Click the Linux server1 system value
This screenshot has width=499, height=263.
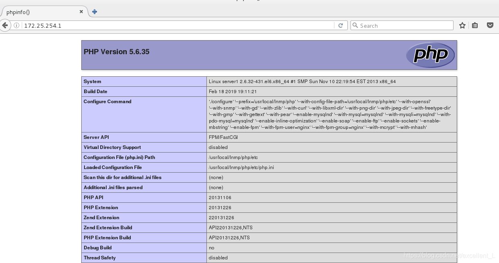pos(302,82)
